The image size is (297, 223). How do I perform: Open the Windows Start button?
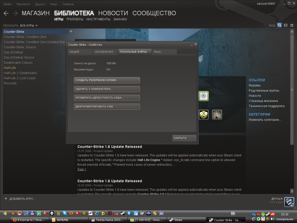tap(5, 213)
